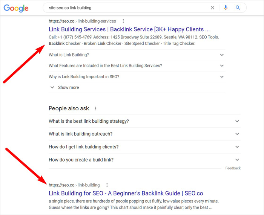Expand "What is link building outreach?"

coord(237,134)
